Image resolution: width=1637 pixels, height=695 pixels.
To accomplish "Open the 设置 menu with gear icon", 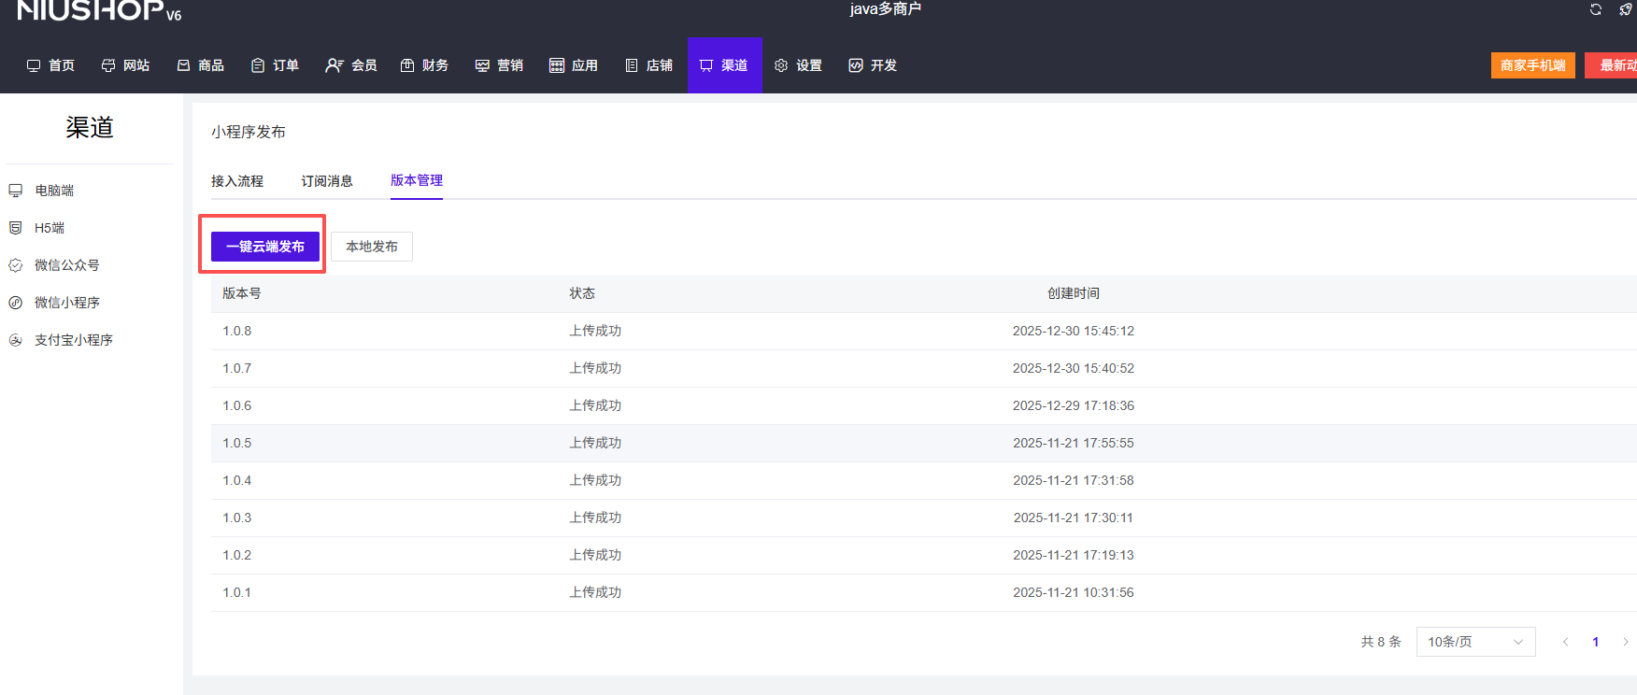I will click(799, 65).
